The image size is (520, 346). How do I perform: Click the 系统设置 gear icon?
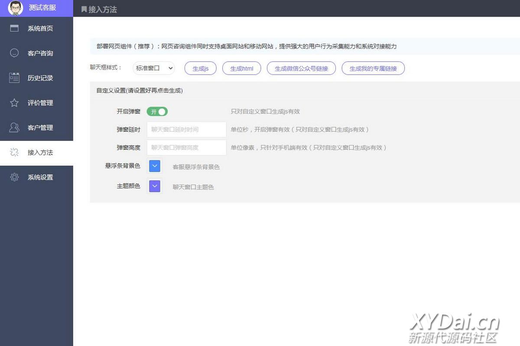[x=14, y=177]
